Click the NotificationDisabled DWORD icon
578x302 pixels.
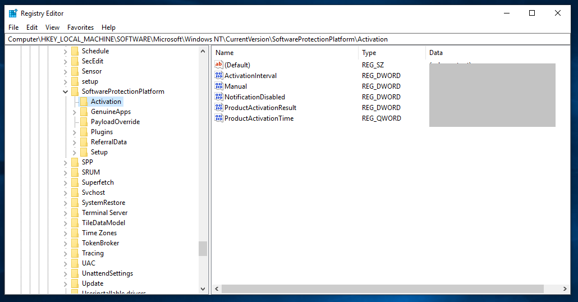[219, 97]
